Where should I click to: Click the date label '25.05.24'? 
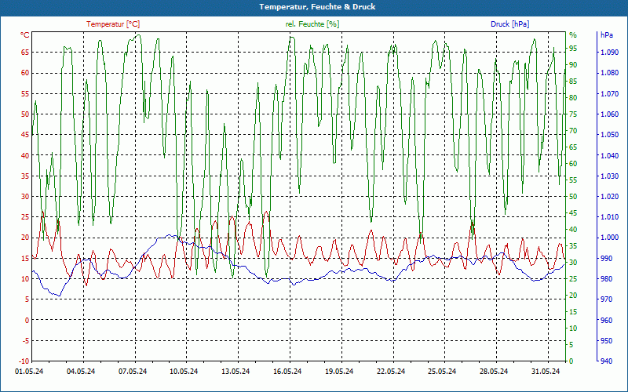[442, 372]
